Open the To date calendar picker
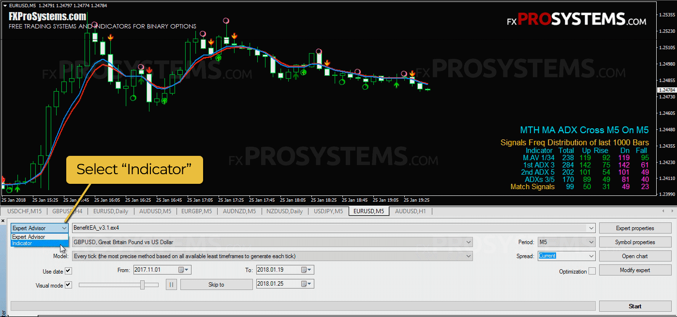Screen dimensions: 677x317 point(307,270)
